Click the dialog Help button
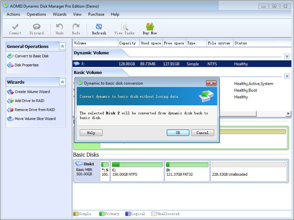Image resolution: width=294 pixels, height=220 pixels. pos(91,133)
